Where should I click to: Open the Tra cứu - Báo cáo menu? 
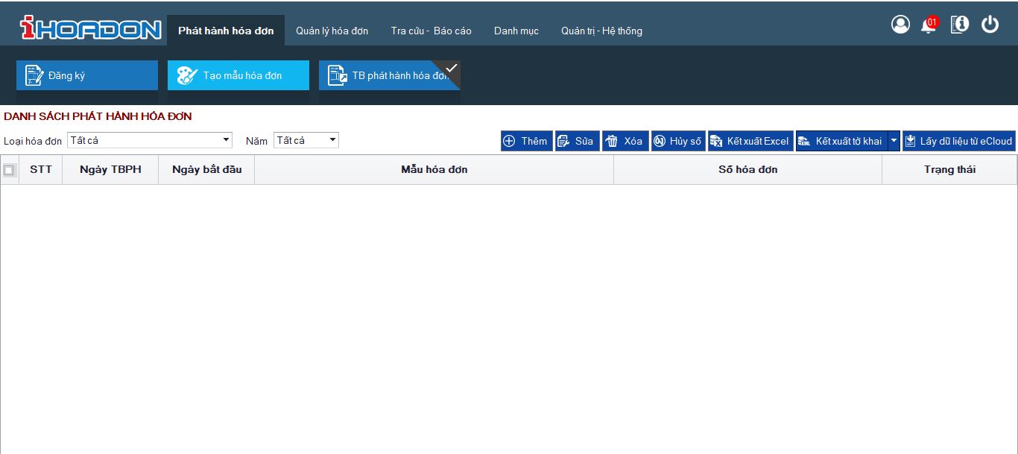[431, 31]
